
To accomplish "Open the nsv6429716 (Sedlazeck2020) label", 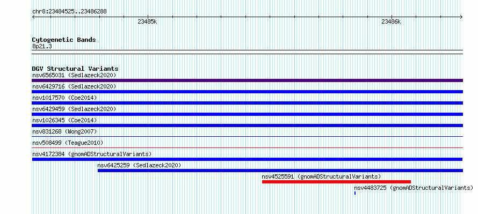I will click(x=74, y=86).
